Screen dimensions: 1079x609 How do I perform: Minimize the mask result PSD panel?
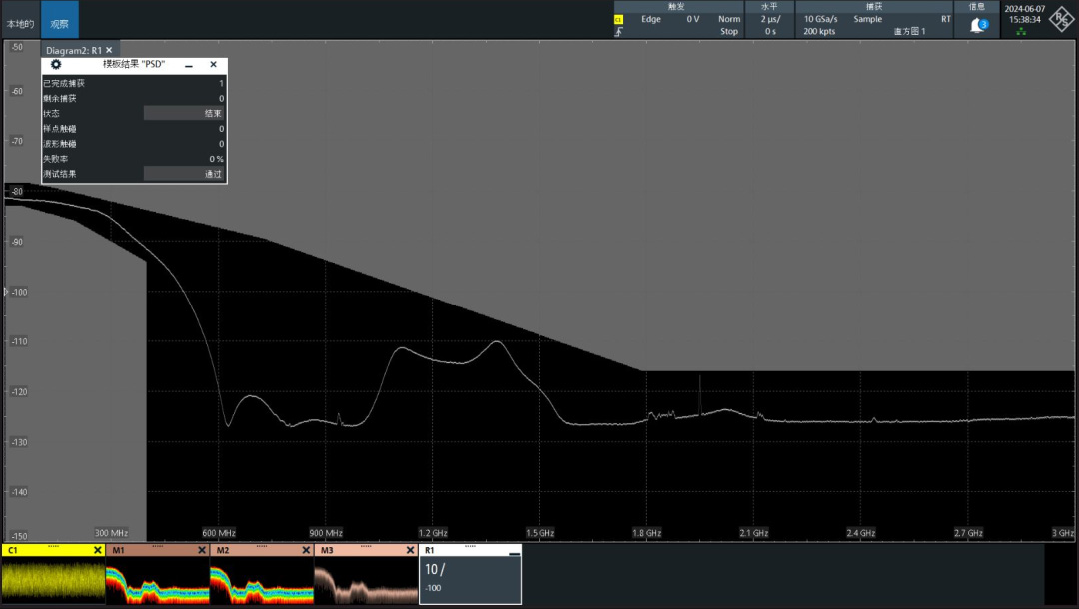coord(189,65)
